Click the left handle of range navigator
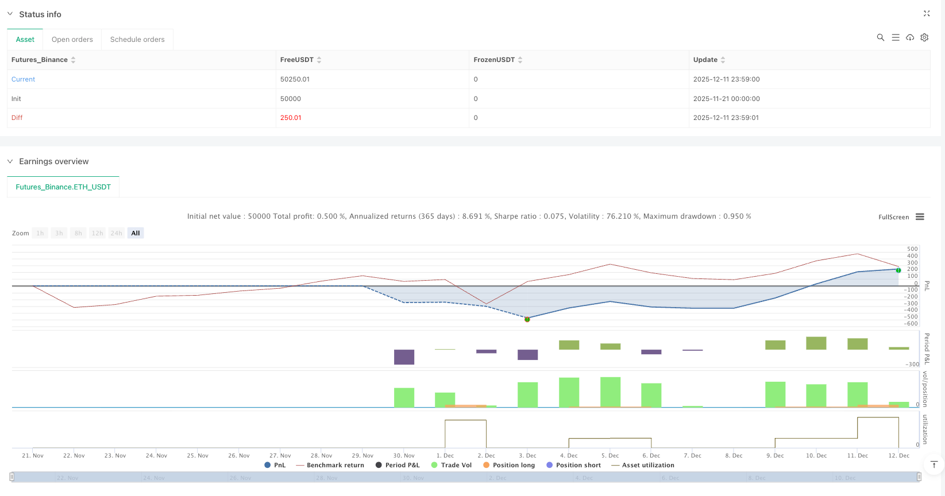Viewport: 945px width, 496px height. pos(11,476)
